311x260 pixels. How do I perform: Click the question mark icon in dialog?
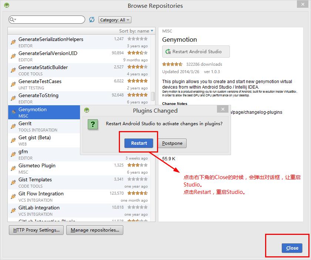pyautogui.click(x=93, y=124)
